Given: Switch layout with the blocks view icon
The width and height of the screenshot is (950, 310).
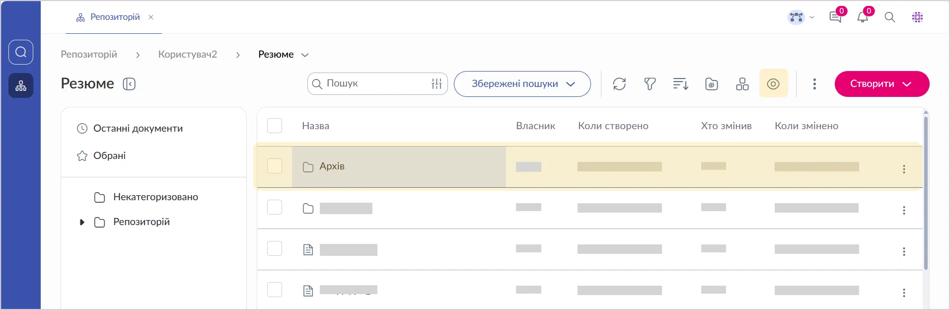Looking at the screenshot, I should coord(742,84).
